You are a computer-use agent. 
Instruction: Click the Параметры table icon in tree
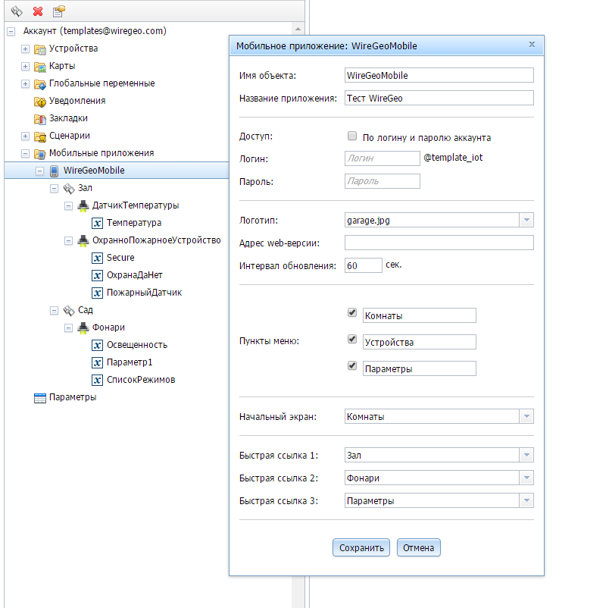point(40,398)
